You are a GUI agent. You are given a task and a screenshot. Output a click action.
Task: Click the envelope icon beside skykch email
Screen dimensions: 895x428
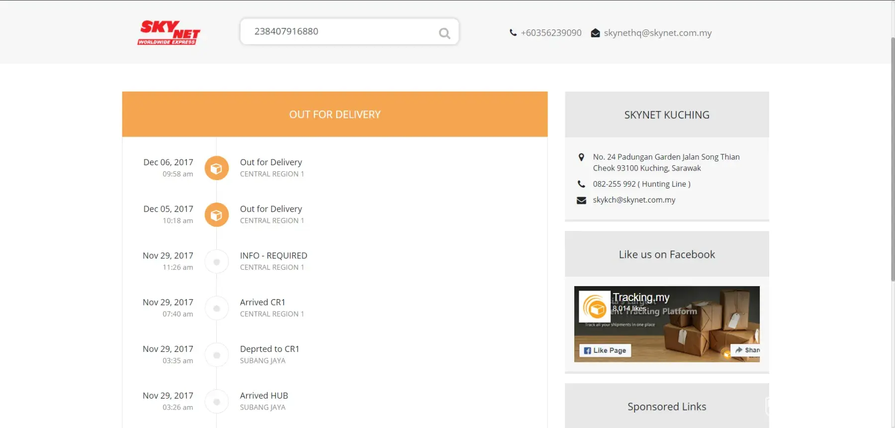(581, 200)
